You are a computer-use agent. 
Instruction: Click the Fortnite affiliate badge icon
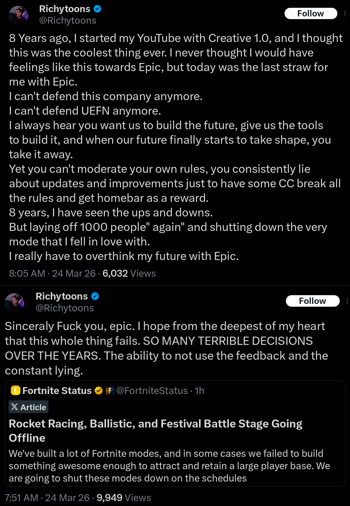(x=110, y=391)
